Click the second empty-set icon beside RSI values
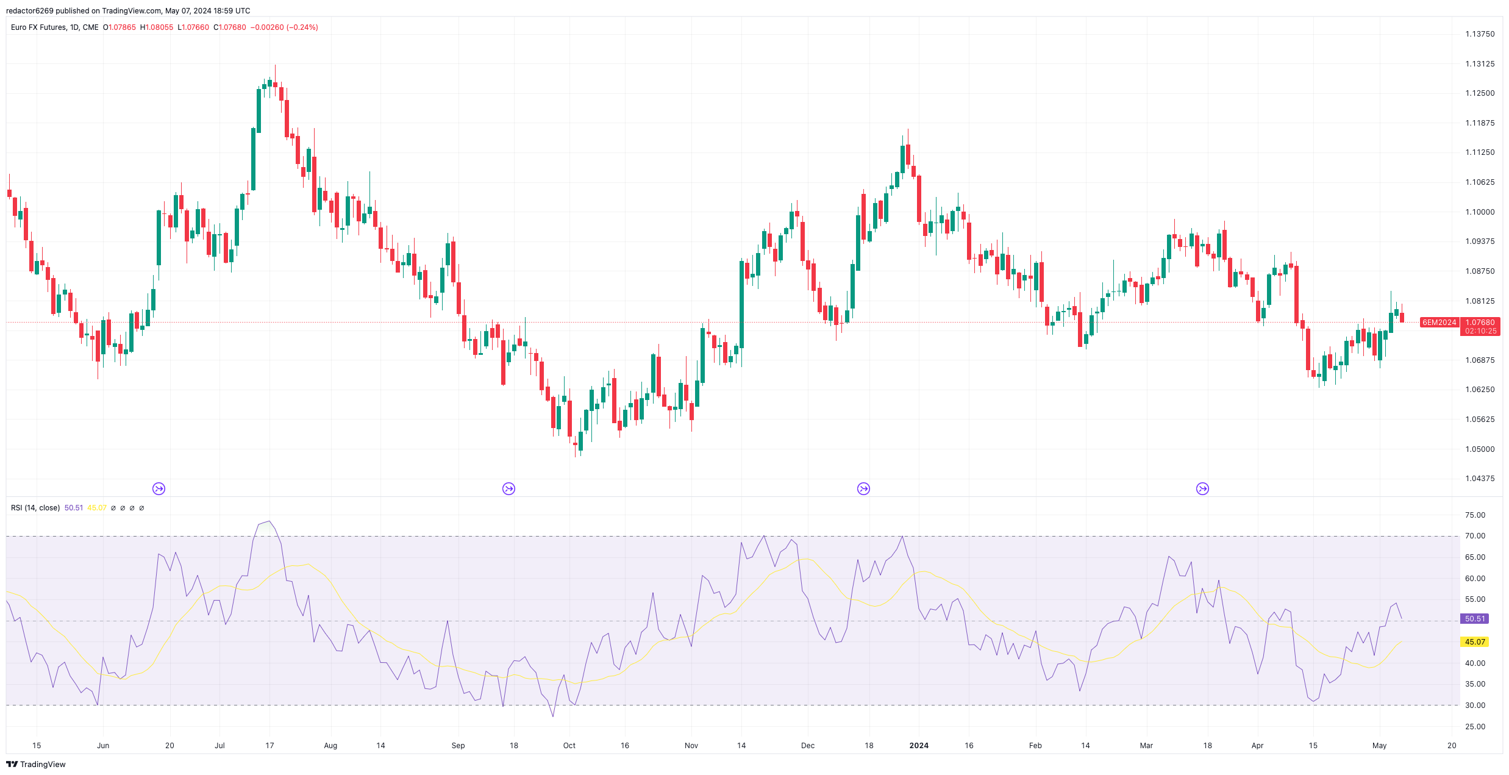 [x=123, y=507]
